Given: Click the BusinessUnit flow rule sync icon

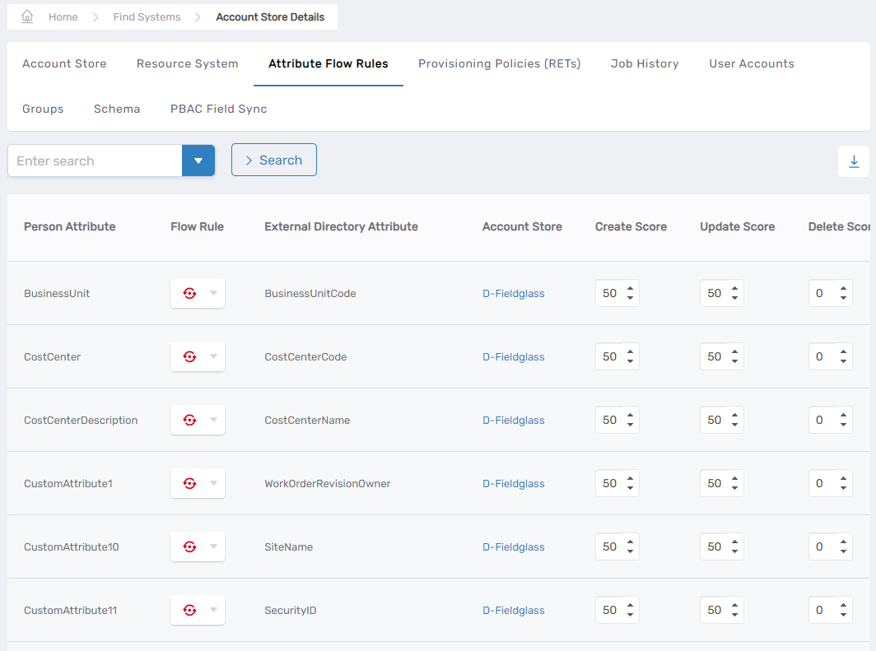Looking at the screenshot, I should click(189, 293).
